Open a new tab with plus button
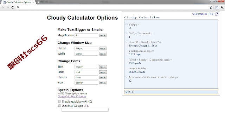 [38, 2]
